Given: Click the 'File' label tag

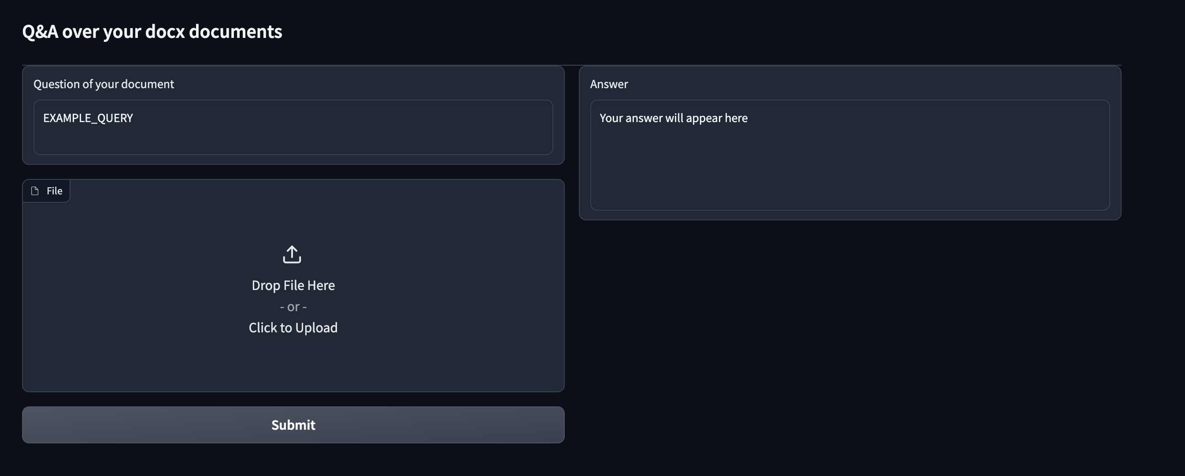Looking at the screenshot, I should click(54, 190).
